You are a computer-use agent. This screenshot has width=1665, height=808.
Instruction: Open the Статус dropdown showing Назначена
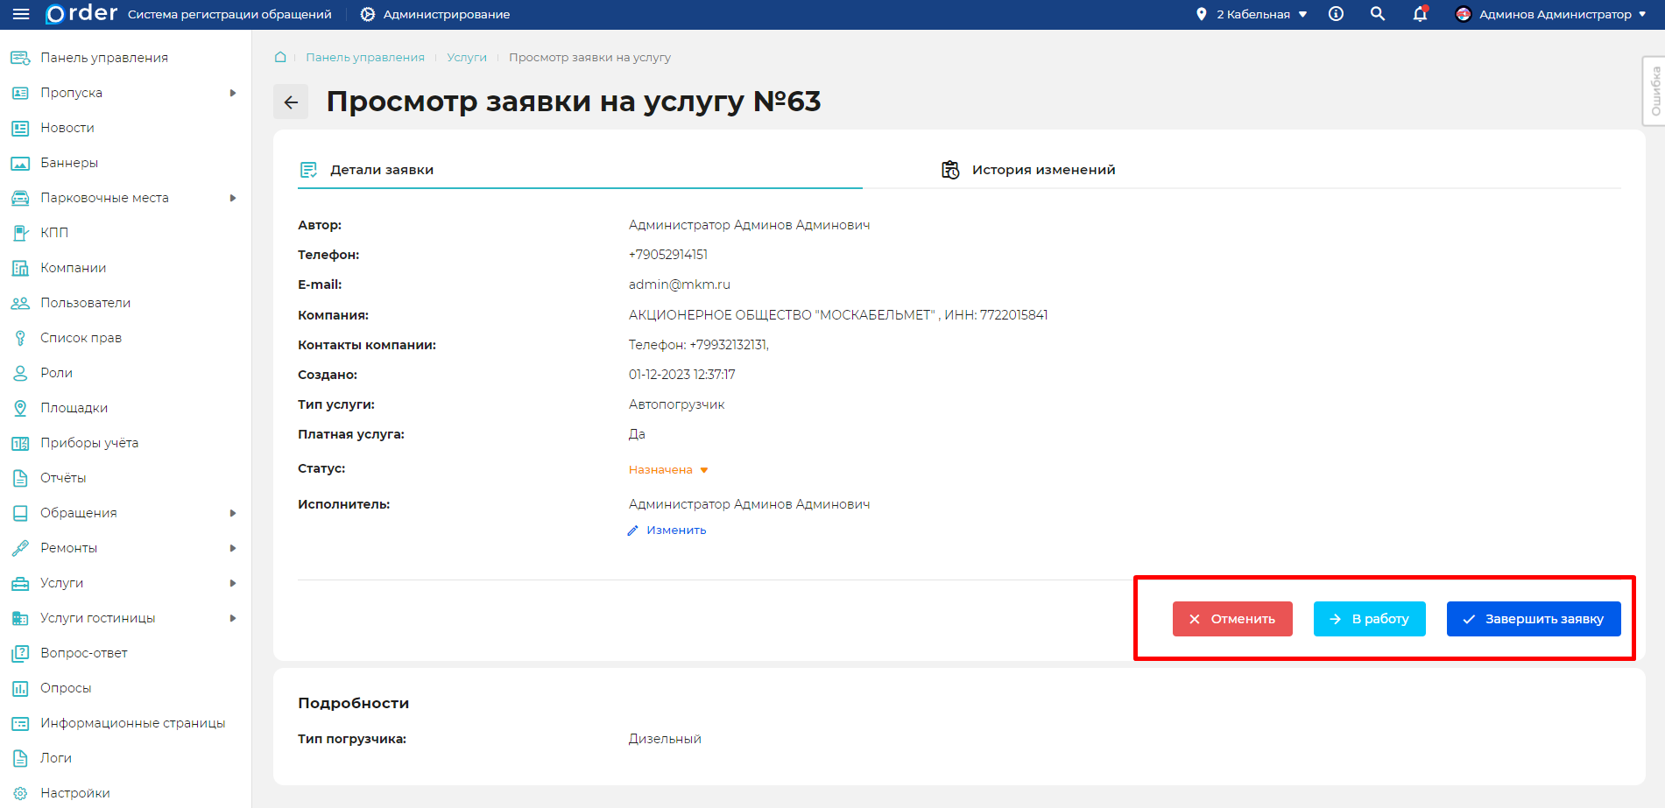tap(667, 469)
